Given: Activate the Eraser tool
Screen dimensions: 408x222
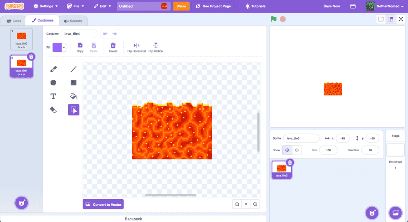Looking at the screenshot, I should [x=53, y=110].
